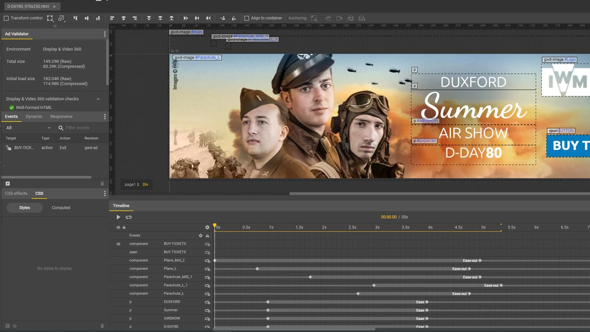Viewport: 590px width, 332px height.
Task: Open timeline settings gear
Action: click(x=207, y=227)
